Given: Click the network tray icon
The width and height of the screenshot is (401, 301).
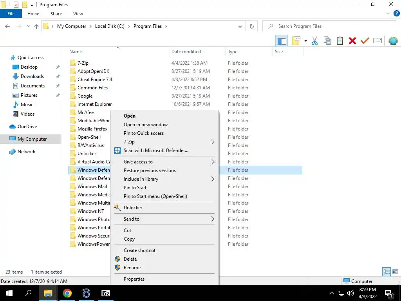Looking at the screenshot, I should [341, 293].
